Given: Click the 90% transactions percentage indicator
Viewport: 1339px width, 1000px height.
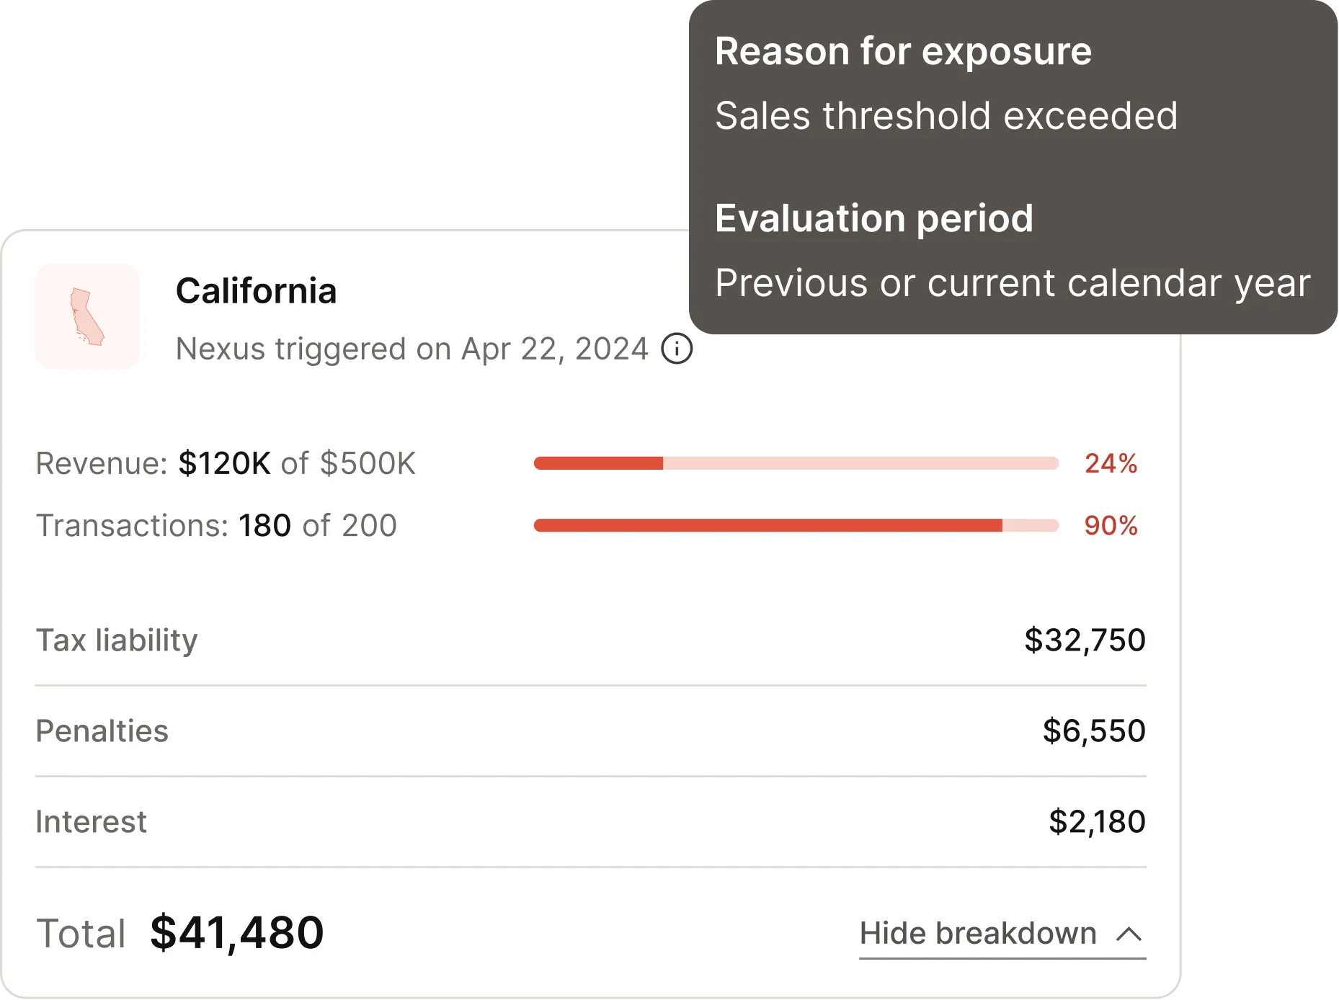Looking at the screenshot, I should (1111, 526).
